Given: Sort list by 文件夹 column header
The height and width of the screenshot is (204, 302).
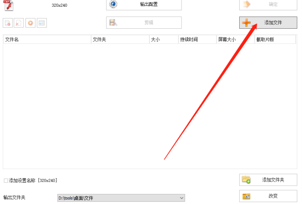Looking at the screenshot, I should coord(120,40).
